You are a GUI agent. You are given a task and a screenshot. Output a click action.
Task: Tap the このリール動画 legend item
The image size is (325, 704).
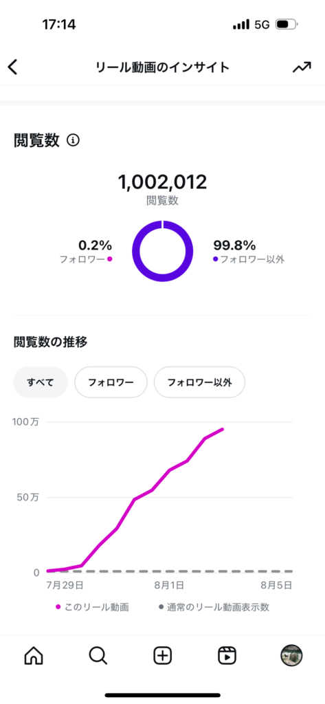93,607
